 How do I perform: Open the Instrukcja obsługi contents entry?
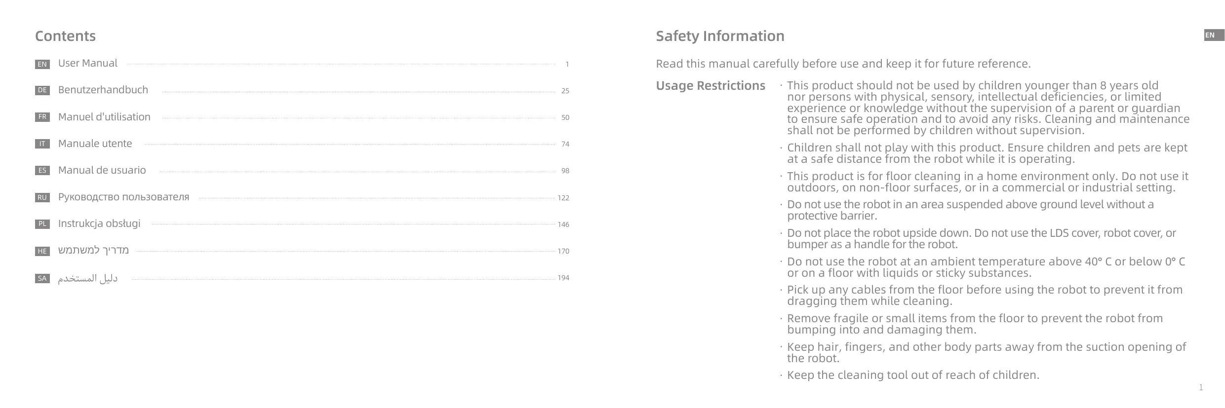(99, 223)
